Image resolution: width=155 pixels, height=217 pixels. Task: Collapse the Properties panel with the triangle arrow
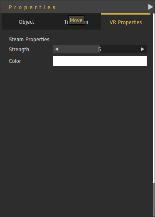click(x=150, y=7)
